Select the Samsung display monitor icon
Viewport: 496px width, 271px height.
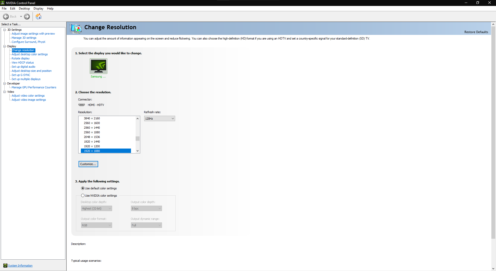tap(98, 66)
